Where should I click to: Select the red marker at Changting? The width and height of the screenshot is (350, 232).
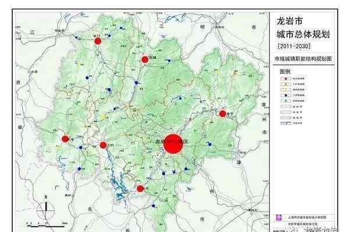98,41
